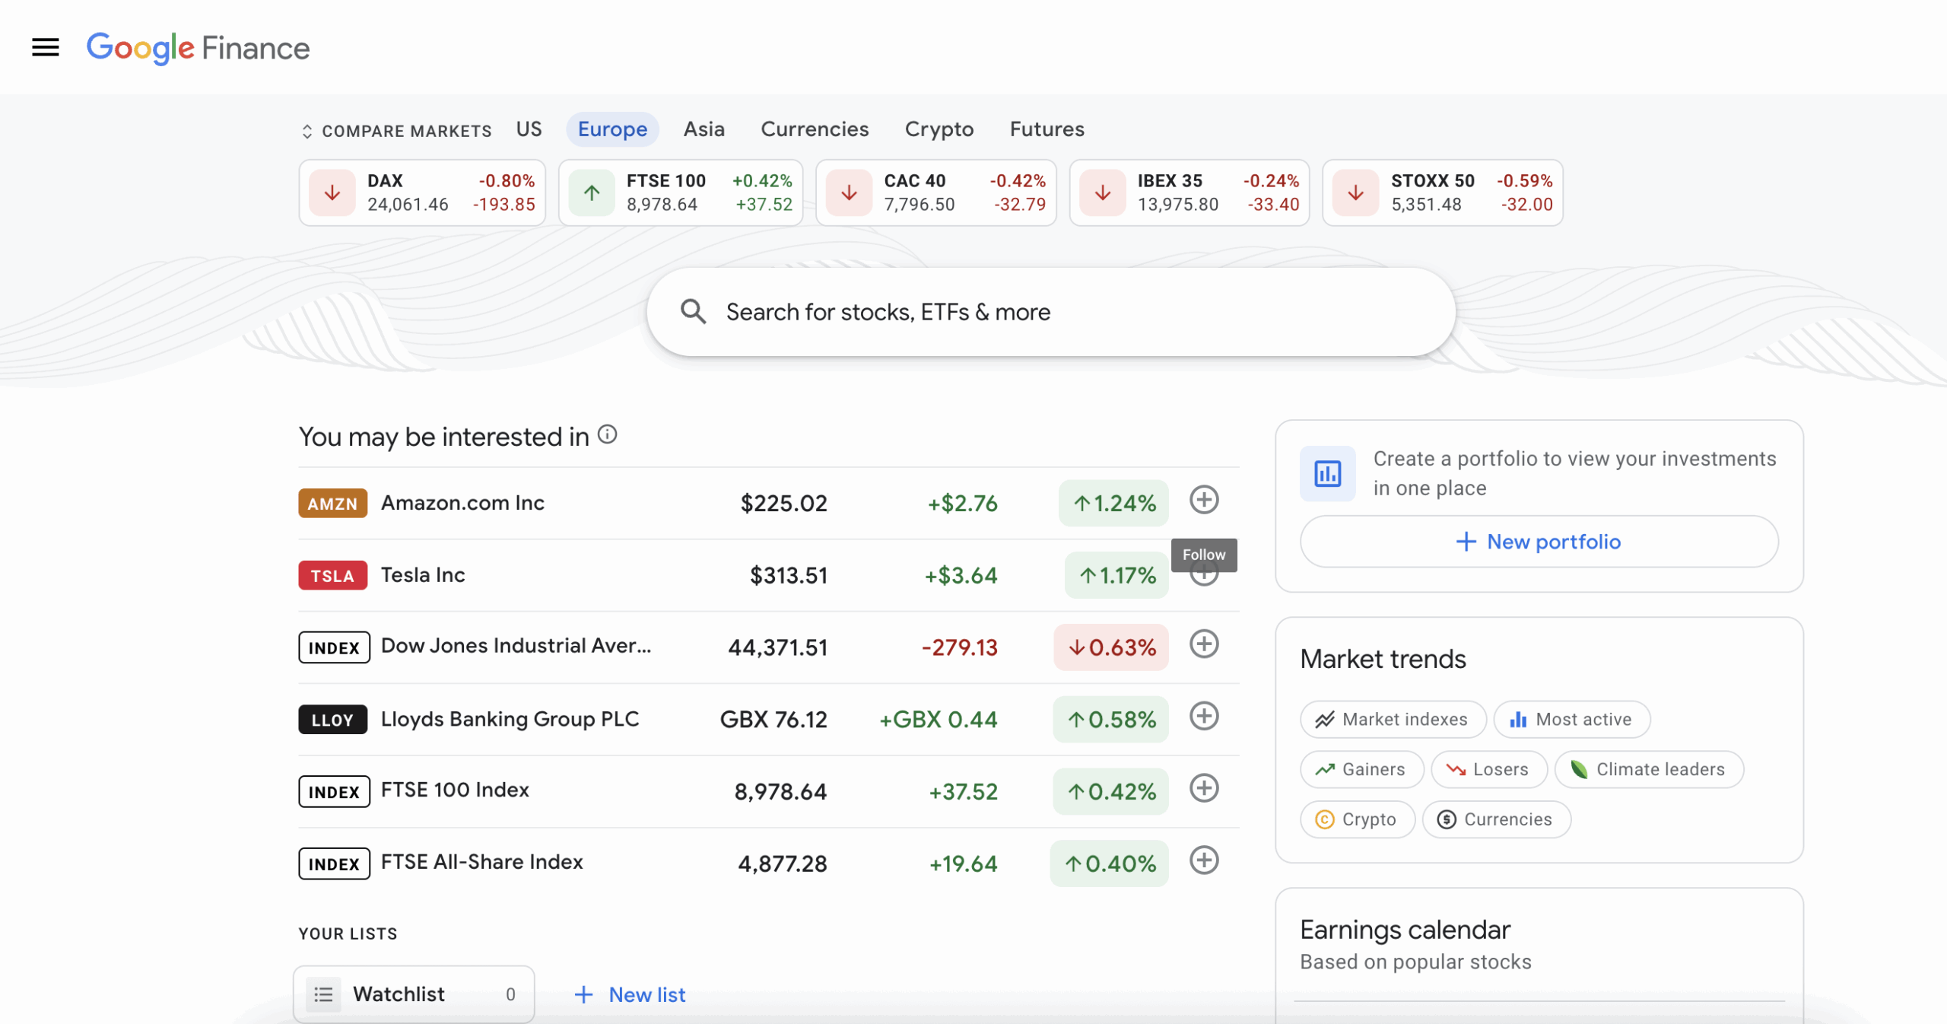The width and height of the screenshot is (1947, 1024).
Task: Open Lloyds Banking Group PLC row
Action: (768, 720)
